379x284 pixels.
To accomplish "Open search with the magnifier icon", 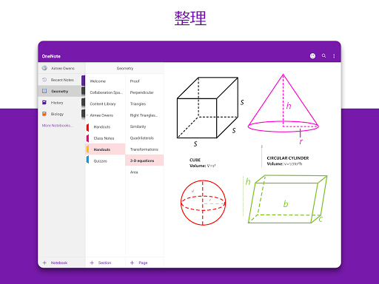I will (323, 55).
